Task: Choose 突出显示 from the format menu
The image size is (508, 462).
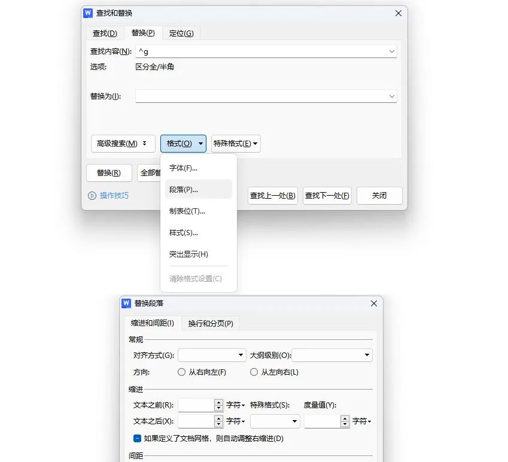Action: click(x=187, y=254)
